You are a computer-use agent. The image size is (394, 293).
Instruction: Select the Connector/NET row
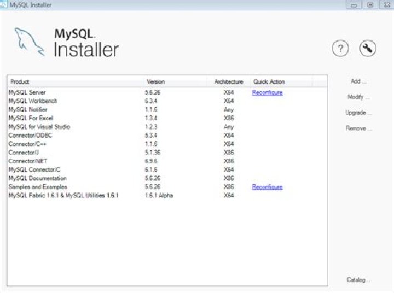coord(167,161)
